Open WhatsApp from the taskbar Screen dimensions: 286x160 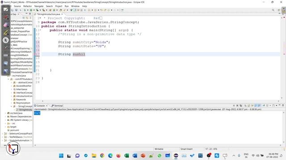click(160, 156)
